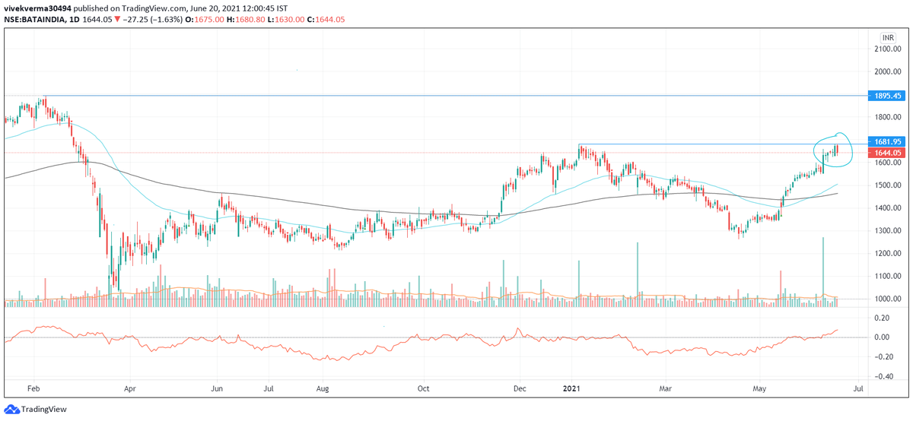Click the Aug label on time axis
Viewport: 913px width, 421px height.
(x=322, y=388)
